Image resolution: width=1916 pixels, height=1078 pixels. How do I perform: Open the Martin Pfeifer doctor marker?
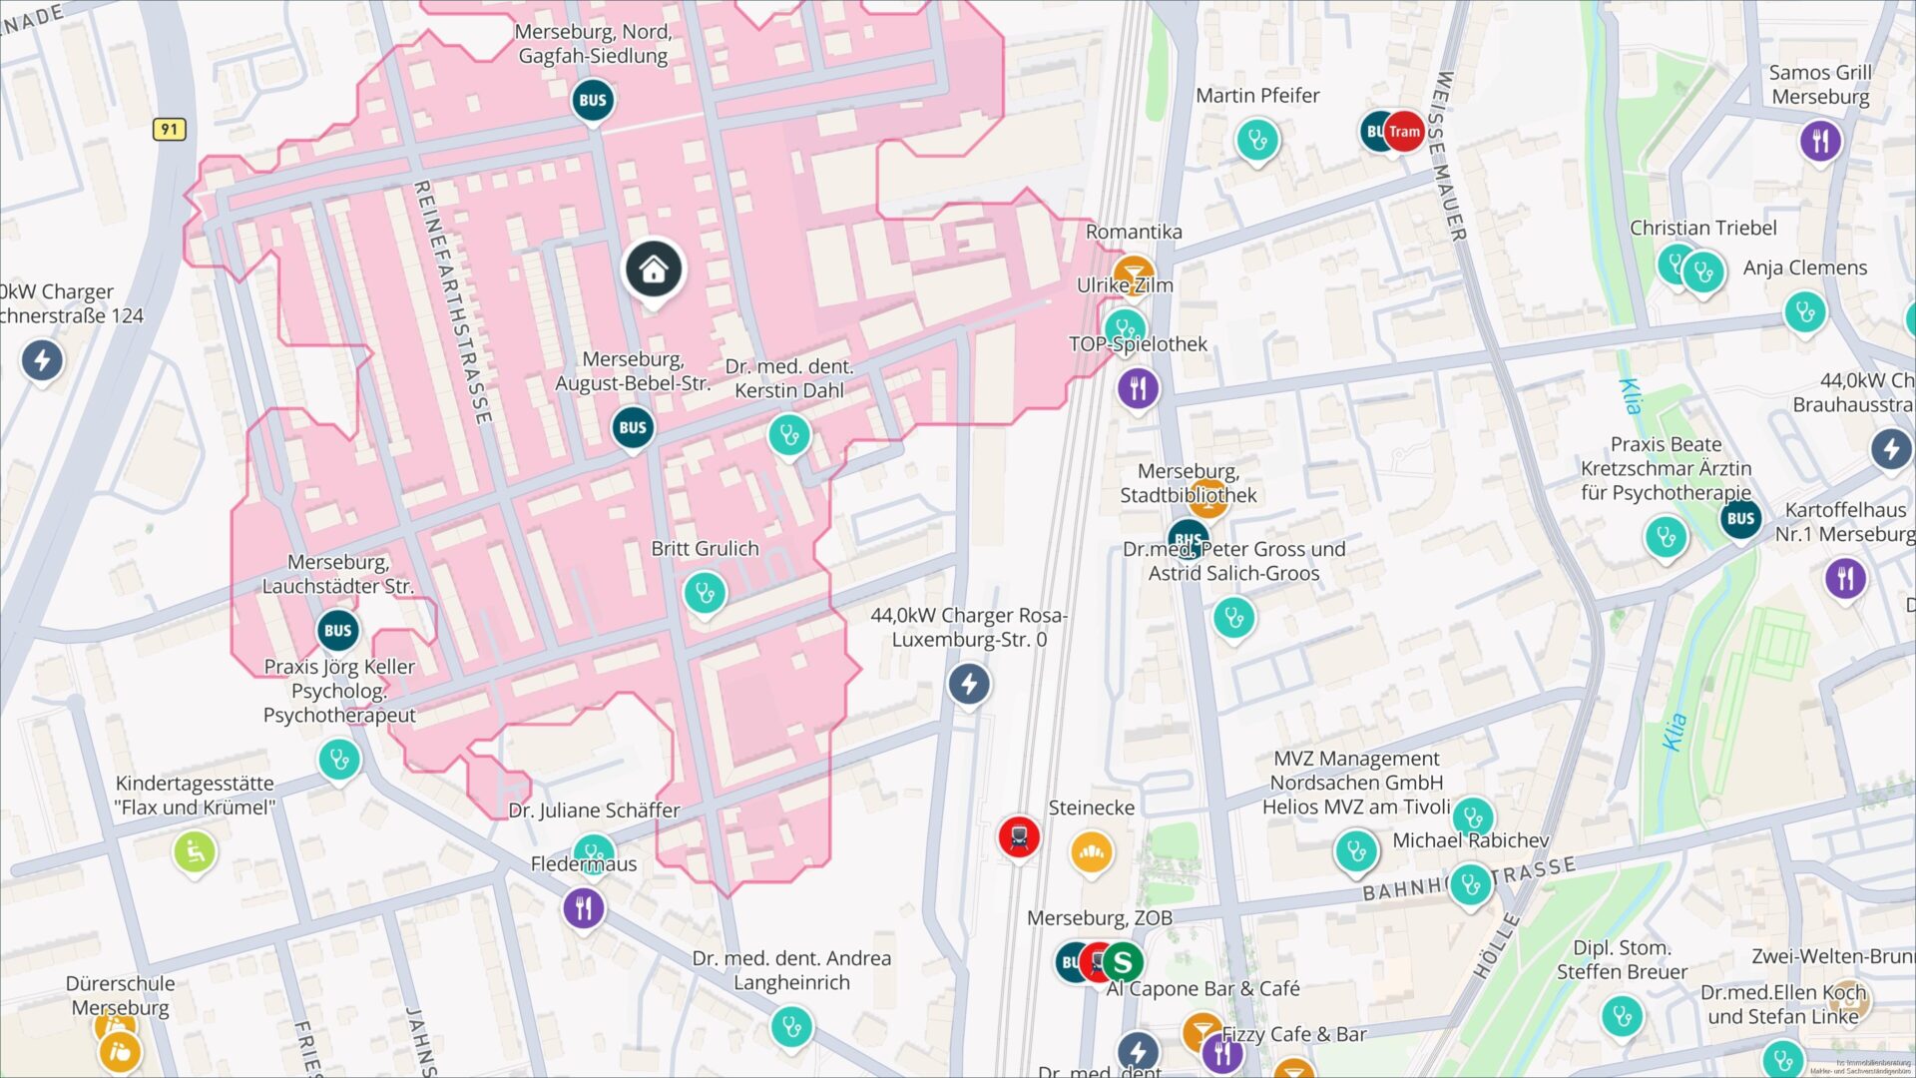[x=1257, y=141]
